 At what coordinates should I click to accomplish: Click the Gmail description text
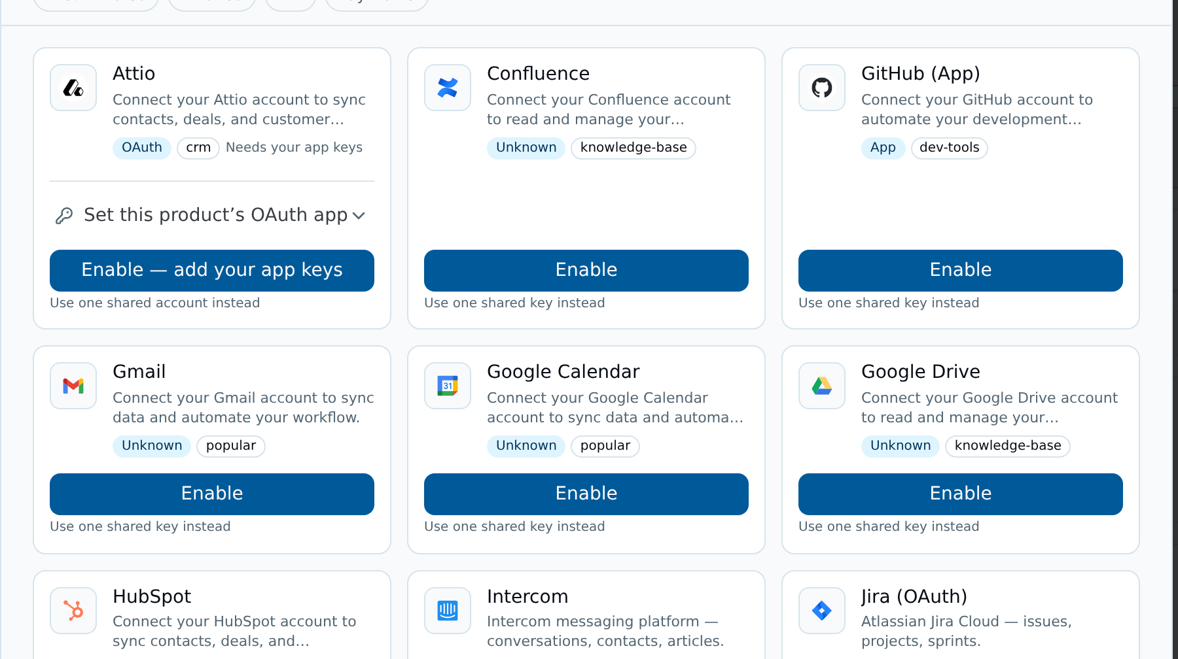[x=243, y=407]
